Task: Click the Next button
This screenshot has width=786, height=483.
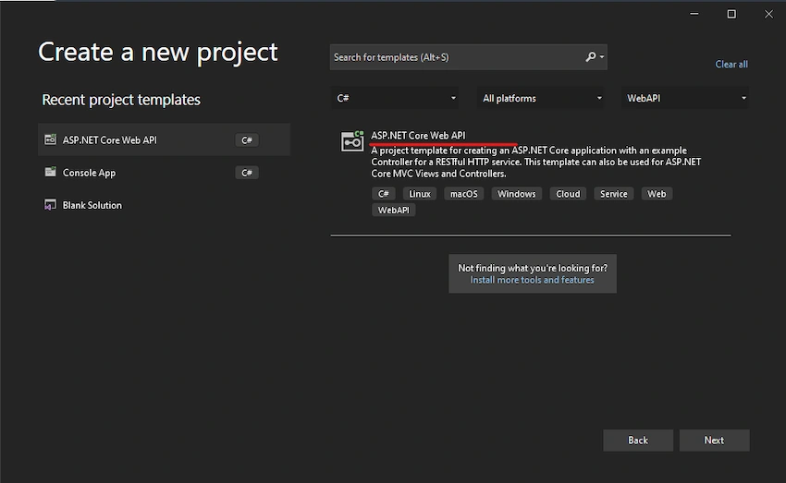Action: point(714,441)
